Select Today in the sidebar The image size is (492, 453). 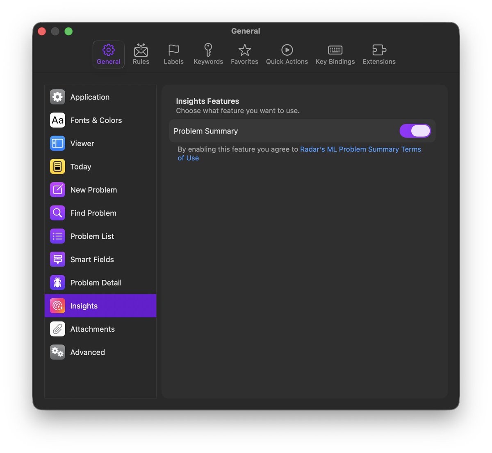point(100,167)
